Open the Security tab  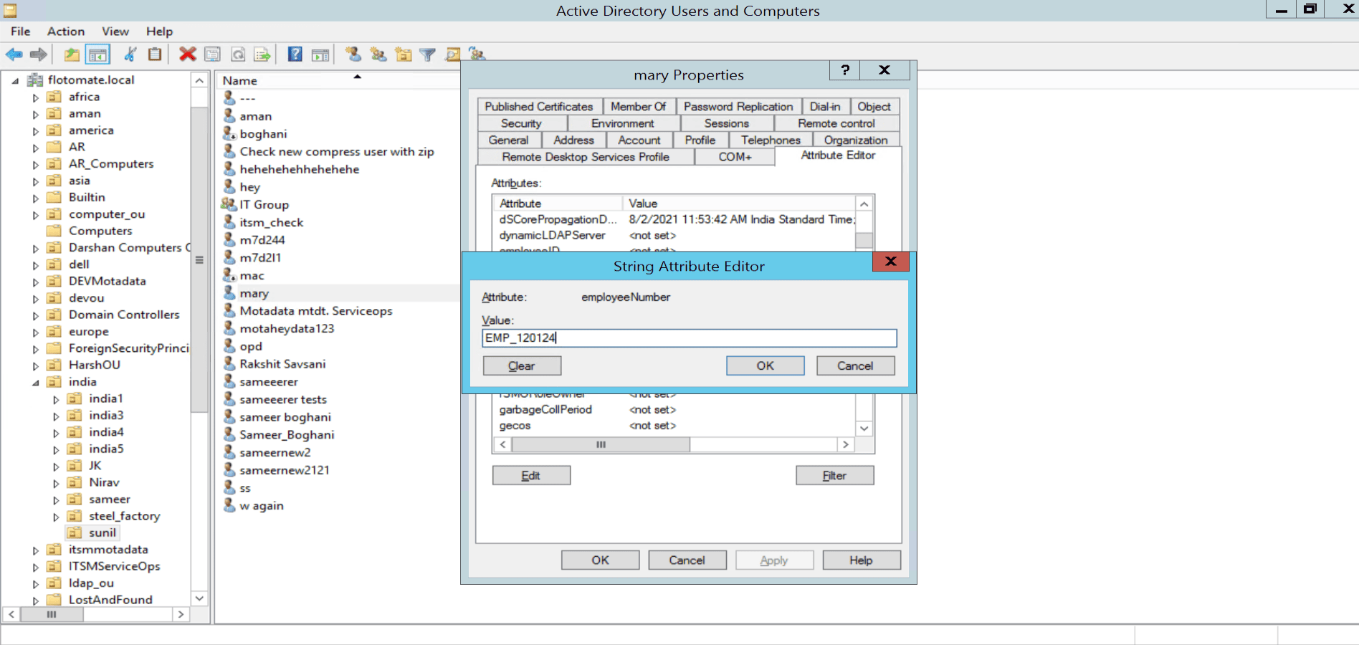pos(521,123)
